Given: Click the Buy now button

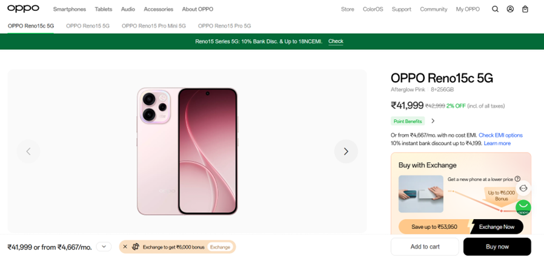Looking at the screenshot, I should (497, 246).
